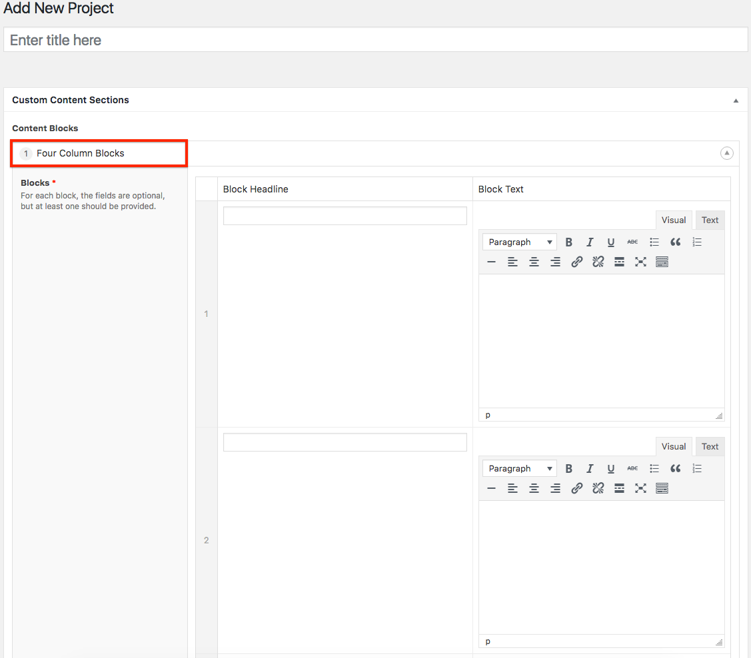Click strikethrough icon in first block editor

click(632, 242)
